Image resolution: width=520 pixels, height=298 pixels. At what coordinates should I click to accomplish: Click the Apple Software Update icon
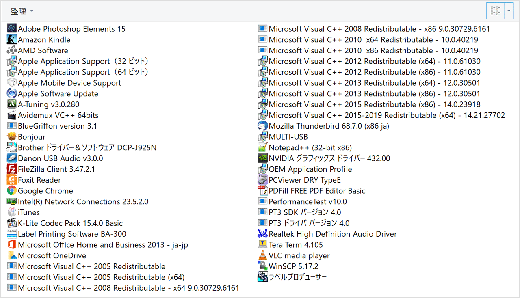click(x=12, y=93)
